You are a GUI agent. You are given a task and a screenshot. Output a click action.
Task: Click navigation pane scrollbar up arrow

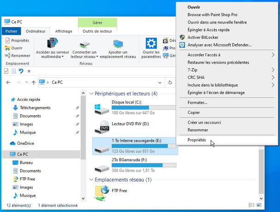pos(83,93)
